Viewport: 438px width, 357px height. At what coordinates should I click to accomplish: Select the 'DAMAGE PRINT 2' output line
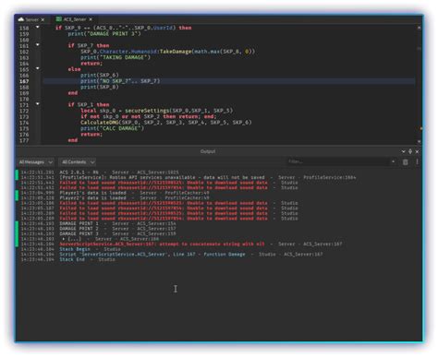(117, 229)
